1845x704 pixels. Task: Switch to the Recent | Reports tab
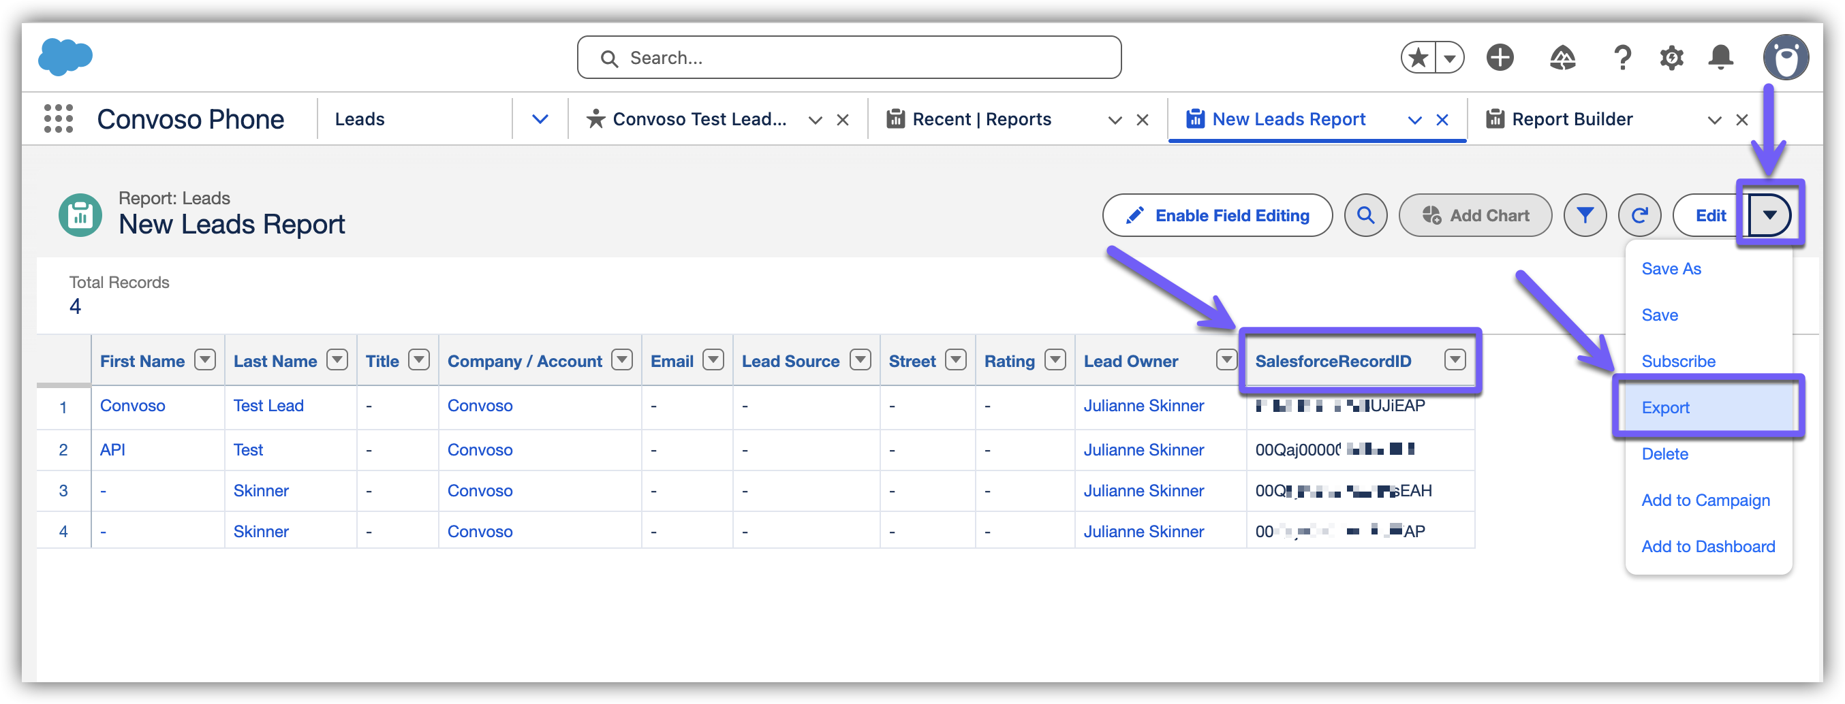click(981, 119)
